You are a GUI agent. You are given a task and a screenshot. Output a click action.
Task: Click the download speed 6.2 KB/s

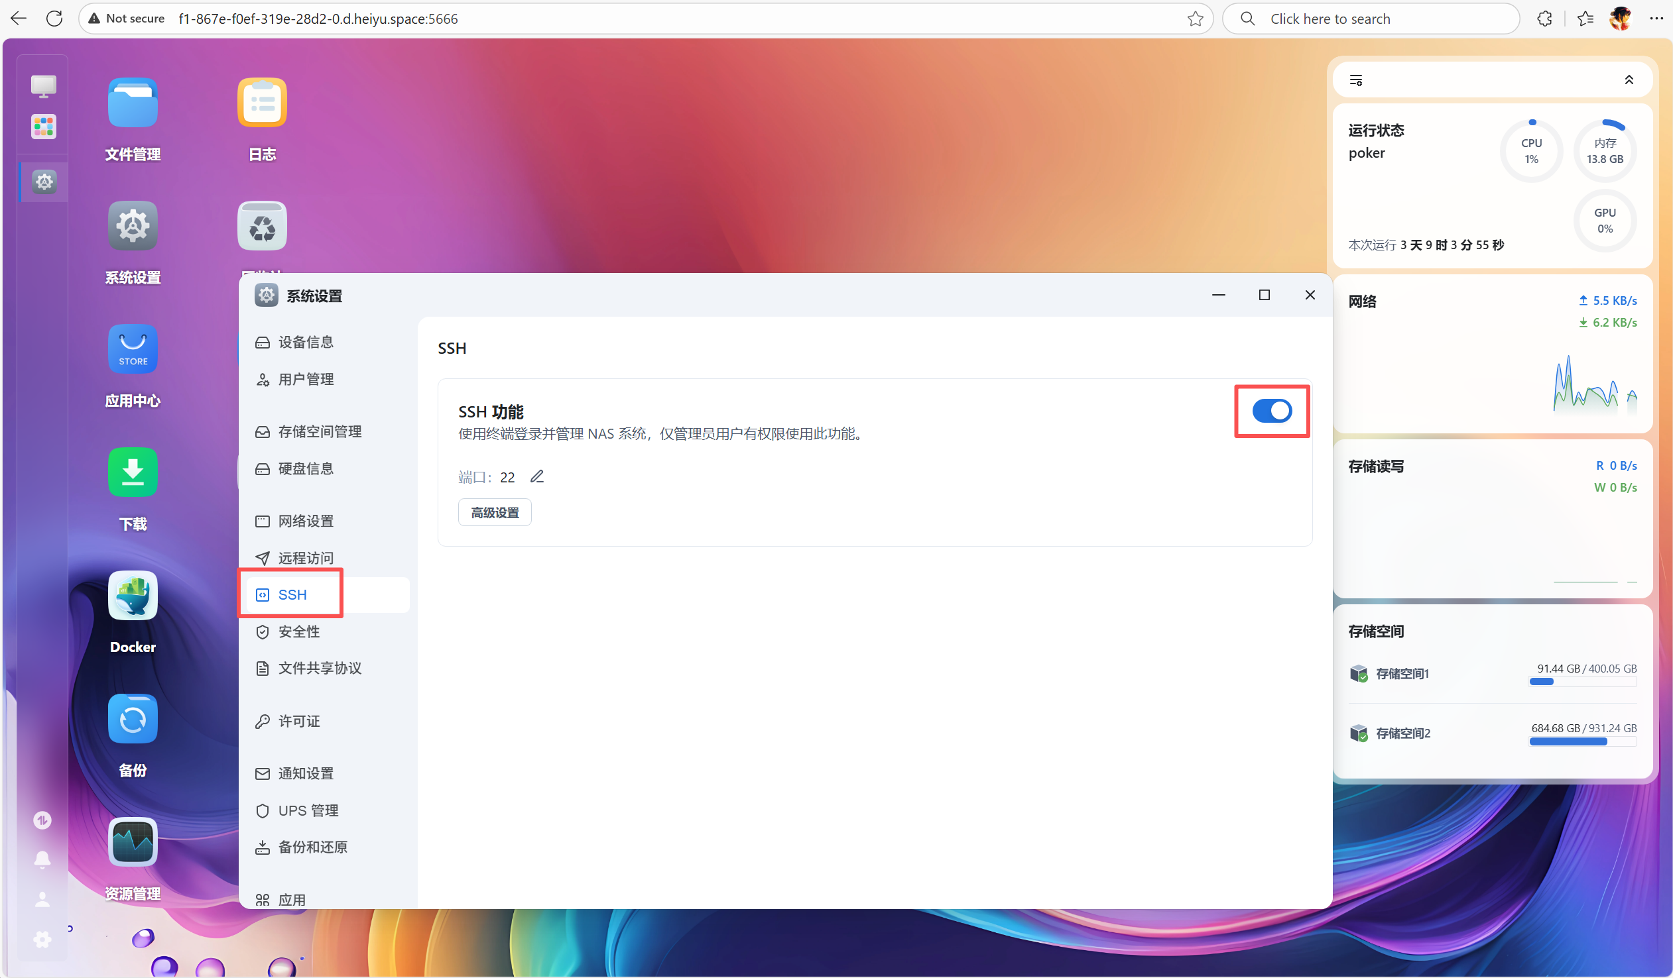pos(1607,323)
